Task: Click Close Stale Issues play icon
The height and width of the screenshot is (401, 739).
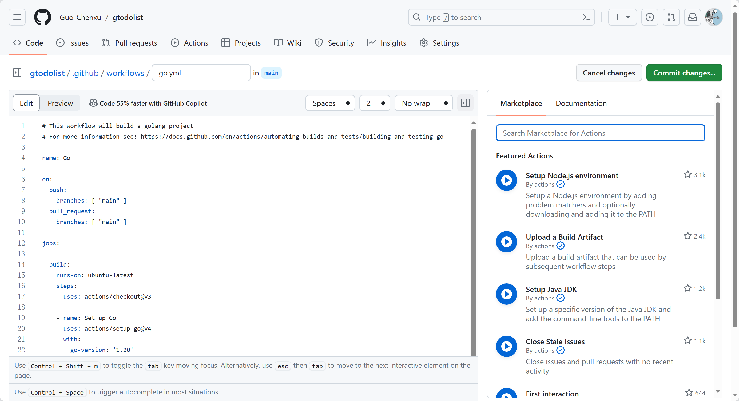Action: click(x=507, y=346)
